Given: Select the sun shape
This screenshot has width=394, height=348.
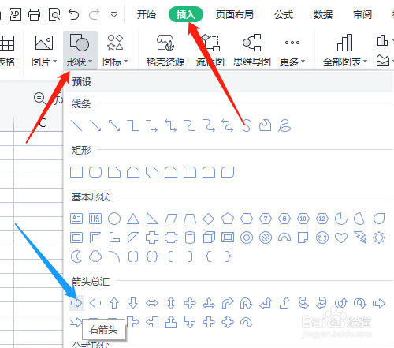Looking at the screenshot, I should point(379,238).
